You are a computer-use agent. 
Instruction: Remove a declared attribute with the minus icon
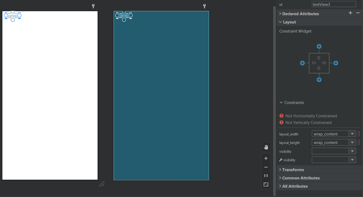pos(358,13)
